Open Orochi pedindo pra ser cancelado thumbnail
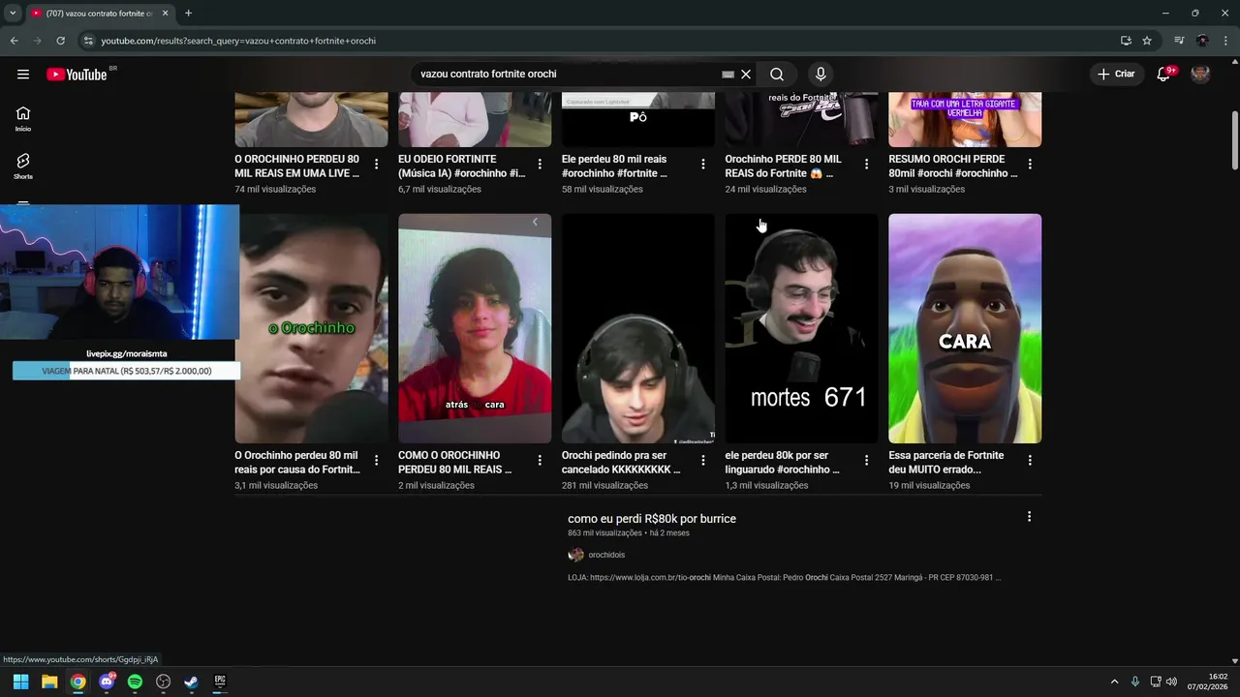Image resolution: width=1240 pixels, height=697 pixels. coord(638,328)
